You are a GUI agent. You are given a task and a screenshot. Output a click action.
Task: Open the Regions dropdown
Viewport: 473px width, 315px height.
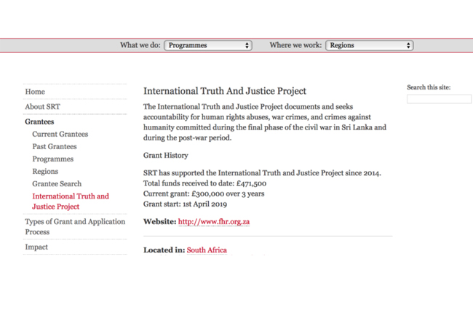369,46
